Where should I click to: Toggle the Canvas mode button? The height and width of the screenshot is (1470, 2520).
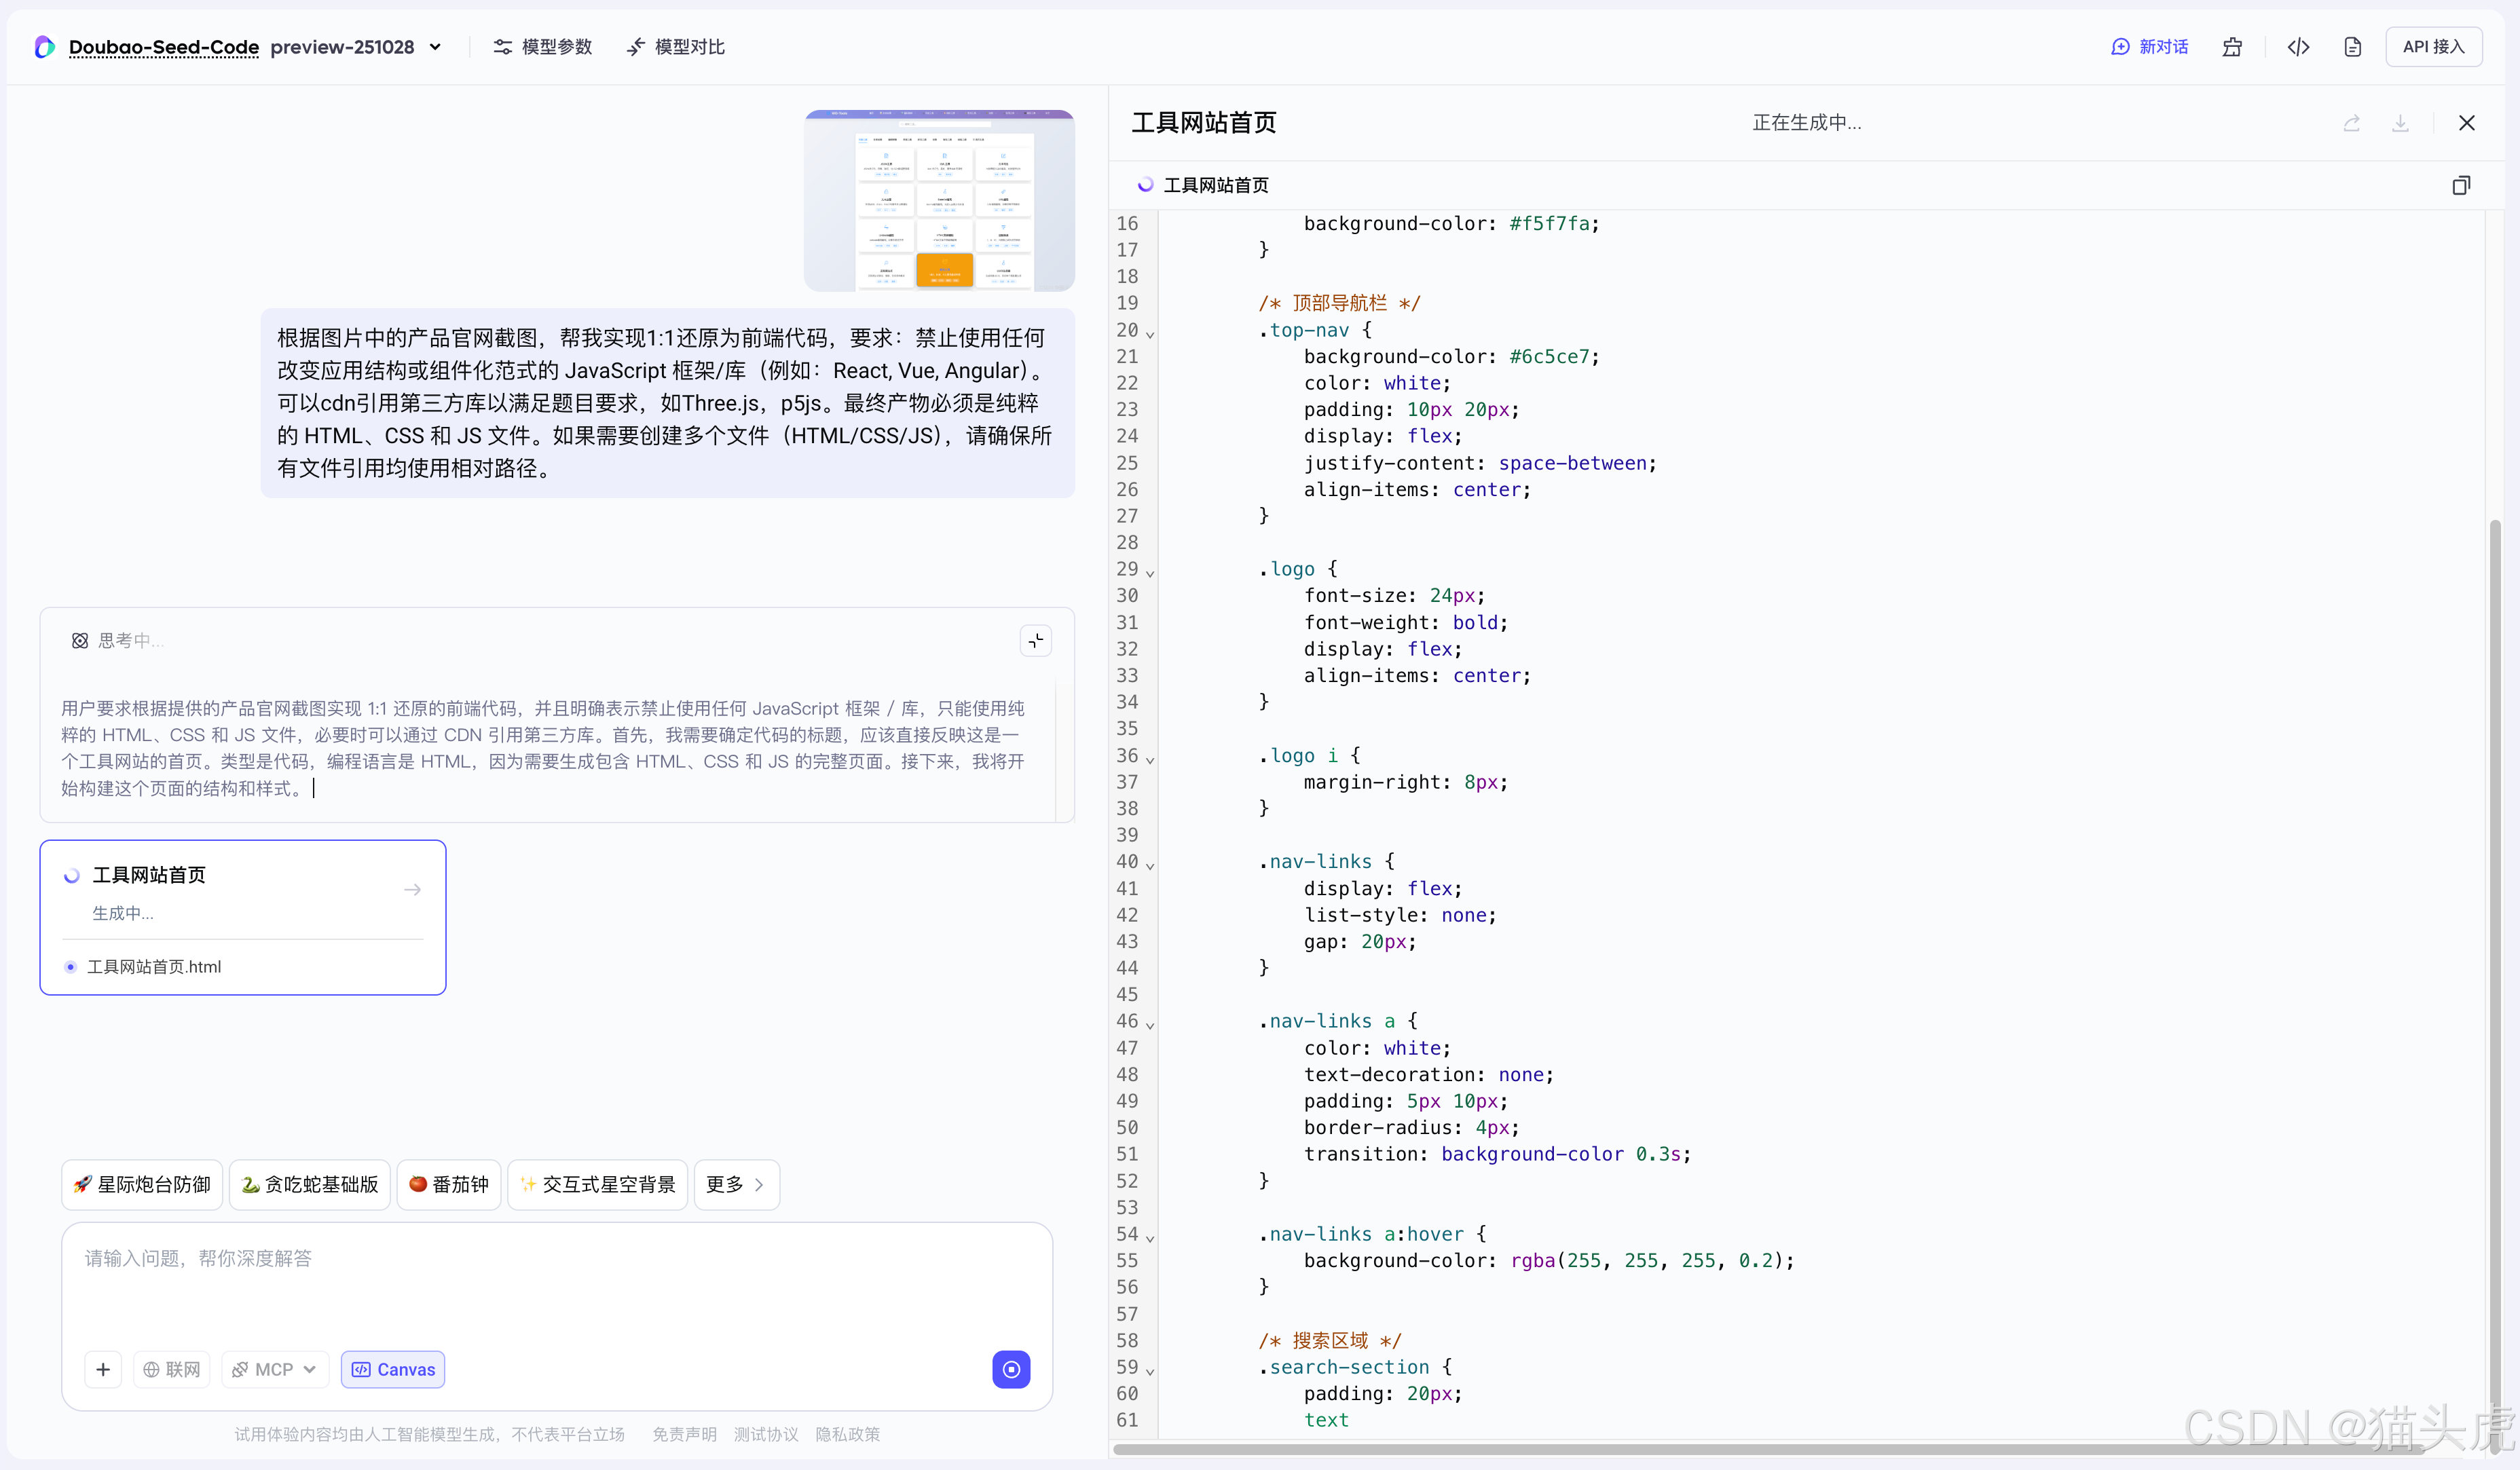(393, 1369)
